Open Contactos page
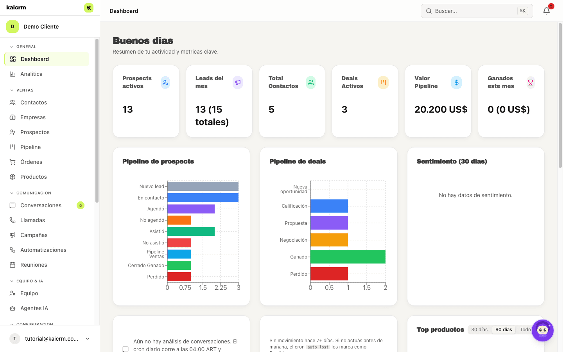 click(x=47, y=102)
